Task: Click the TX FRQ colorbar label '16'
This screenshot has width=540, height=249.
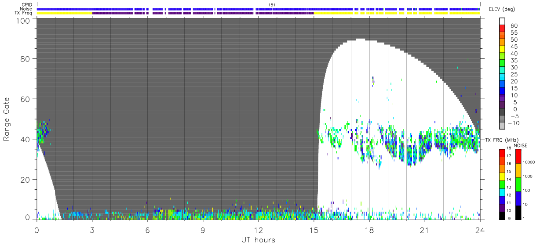Action: pyautogui.click(x=509, y=164)
